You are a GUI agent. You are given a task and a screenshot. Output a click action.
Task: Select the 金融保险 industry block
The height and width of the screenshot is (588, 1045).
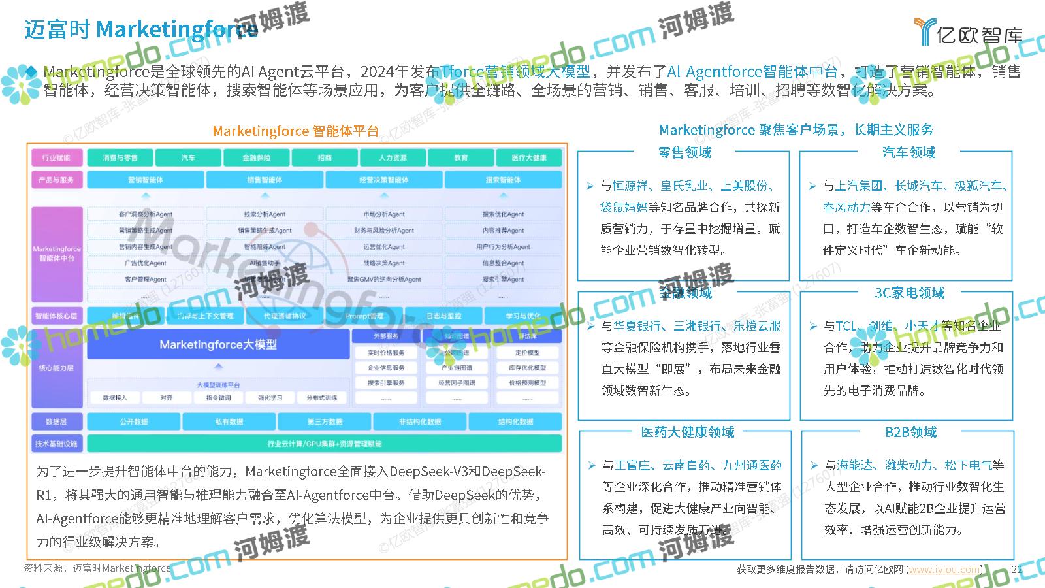click(256, 157)
